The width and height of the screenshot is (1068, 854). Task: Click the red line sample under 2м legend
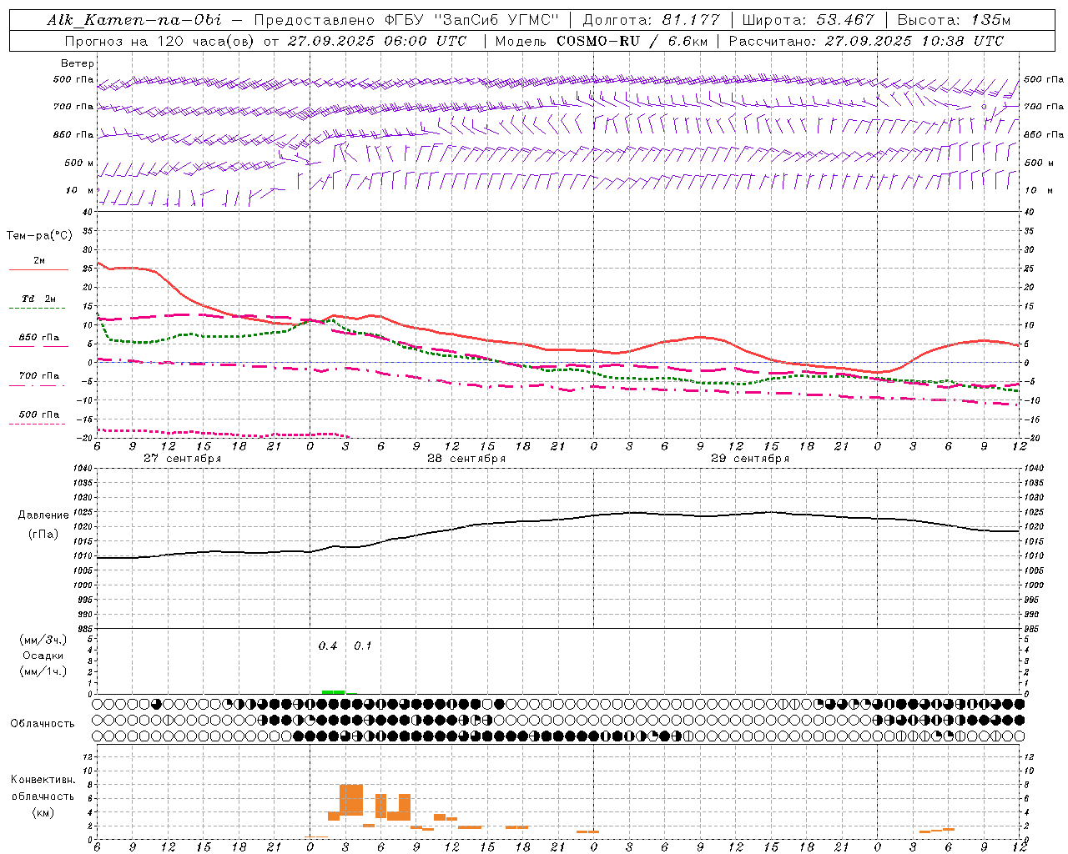38,269
